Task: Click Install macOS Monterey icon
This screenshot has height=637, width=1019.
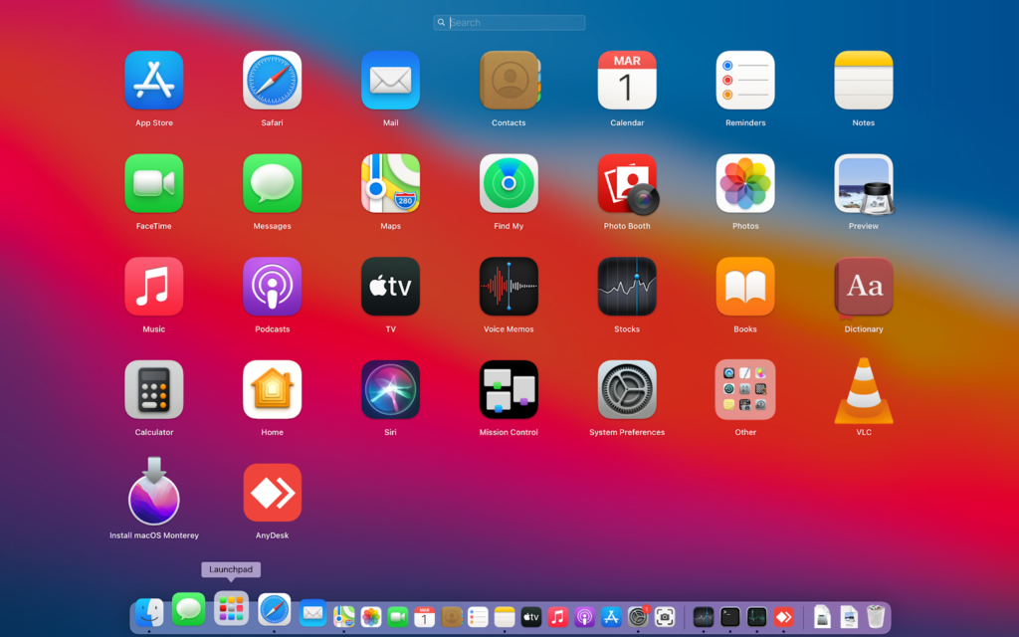Action: pos(153,493)
